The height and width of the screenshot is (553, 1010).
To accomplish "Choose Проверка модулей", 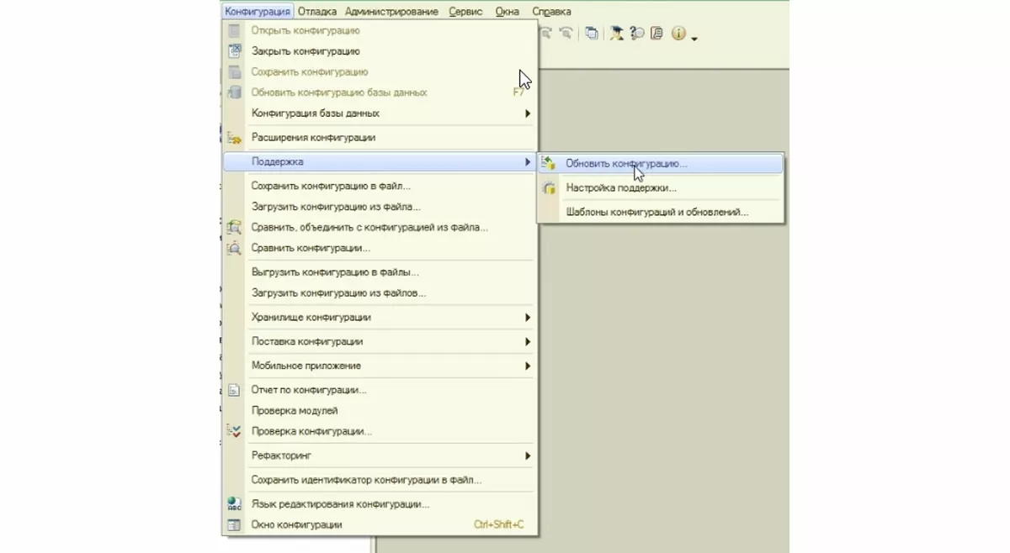I will pos(378,411).
